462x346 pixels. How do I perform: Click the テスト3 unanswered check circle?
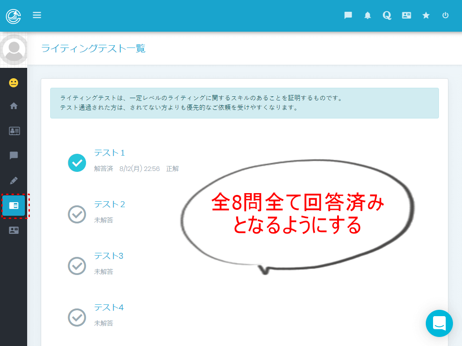coord(77,266)
